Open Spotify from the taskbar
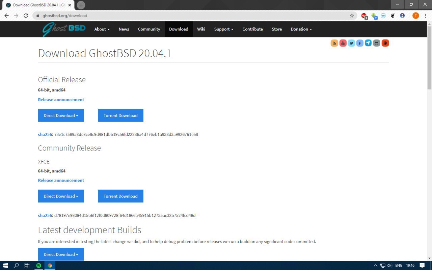Viewport: 432px width, 270px height. 38,266
